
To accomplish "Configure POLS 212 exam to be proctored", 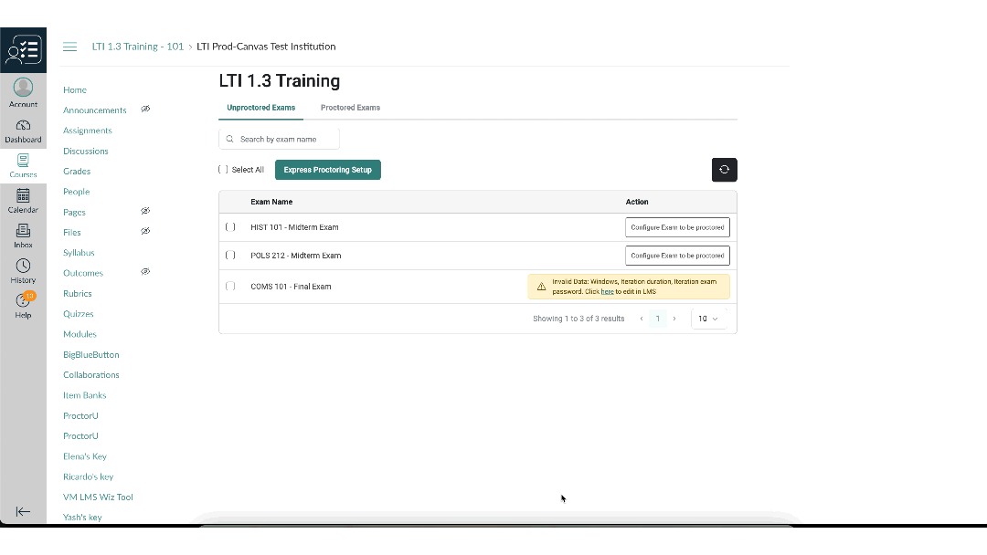I will click(677, 256).
